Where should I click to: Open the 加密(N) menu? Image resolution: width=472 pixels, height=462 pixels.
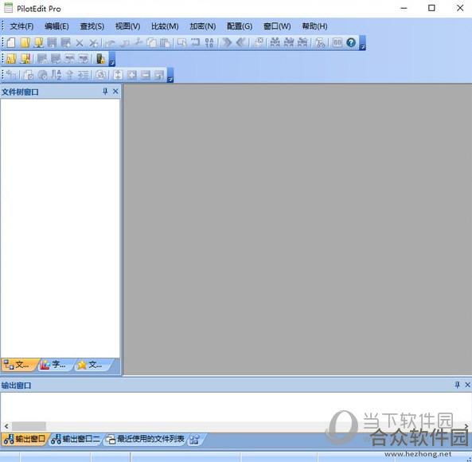tap(203, 26)
